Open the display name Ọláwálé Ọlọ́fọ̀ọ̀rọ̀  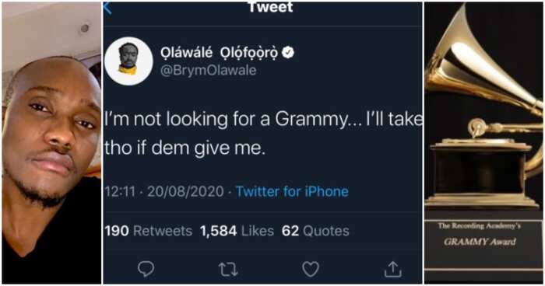(x=219, y=53)
